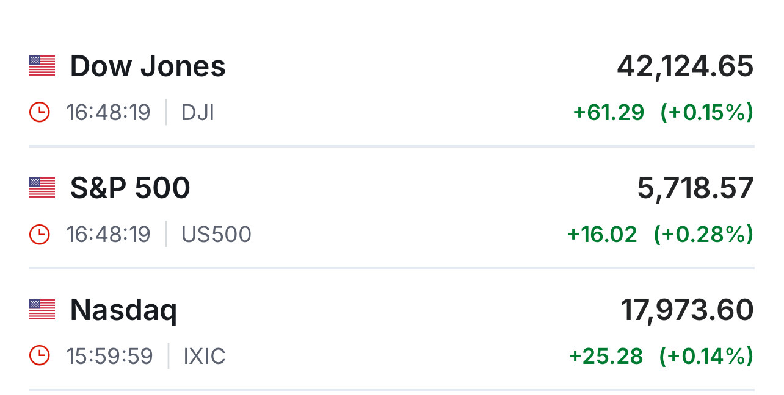
Task: Click the S&P 500 price 5,718.57
Action: click(x=695, y=188)
